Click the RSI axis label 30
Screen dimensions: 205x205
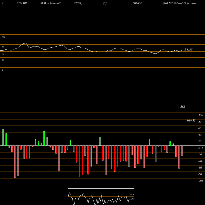pyautogui.click(x=3, y=60)
